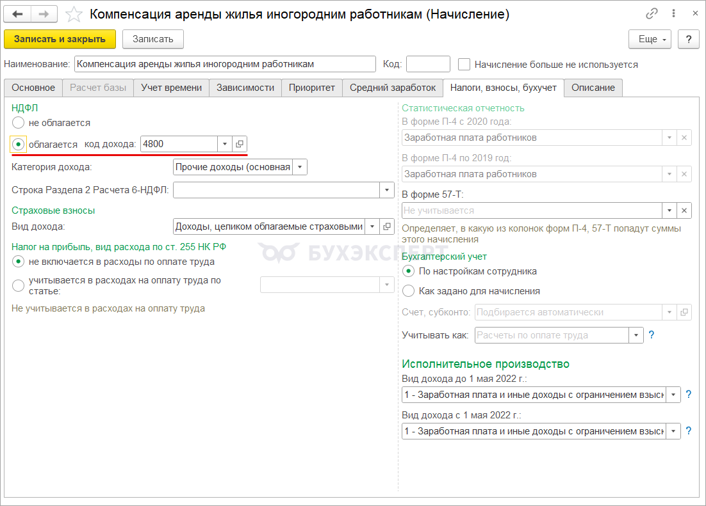Click Записать и закрыть button
Viewport: 706px width, 506px height.
(60, 39)
